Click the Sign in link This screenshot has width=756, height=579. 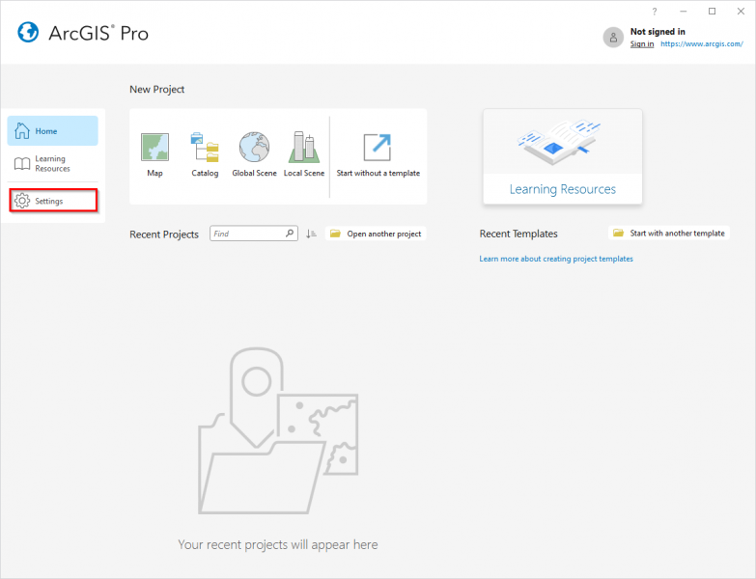click(642, 43)
